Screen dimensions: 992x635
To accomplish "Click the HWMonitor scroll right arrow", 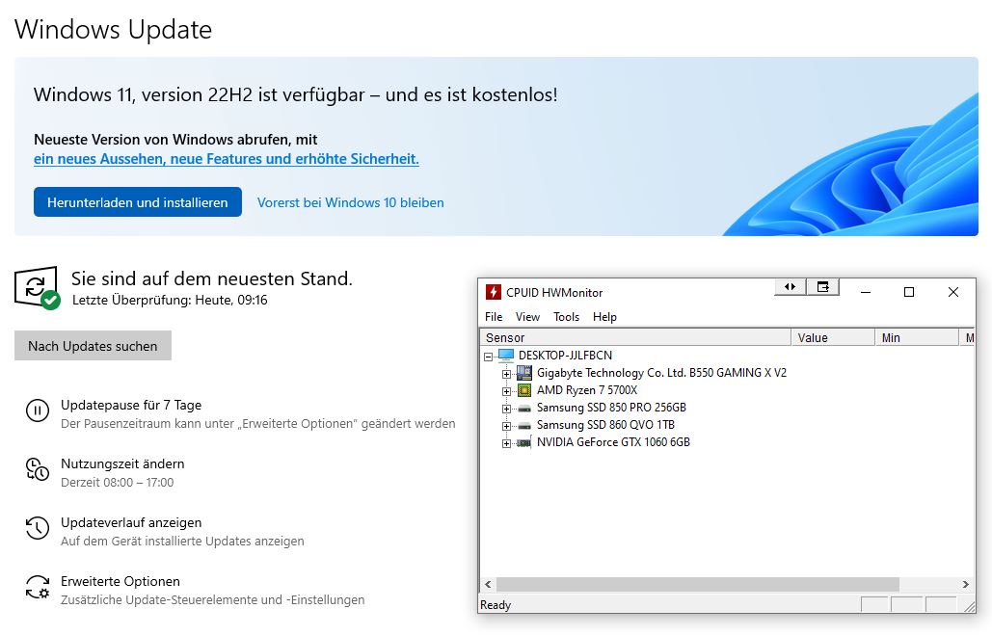I will 965,584.
